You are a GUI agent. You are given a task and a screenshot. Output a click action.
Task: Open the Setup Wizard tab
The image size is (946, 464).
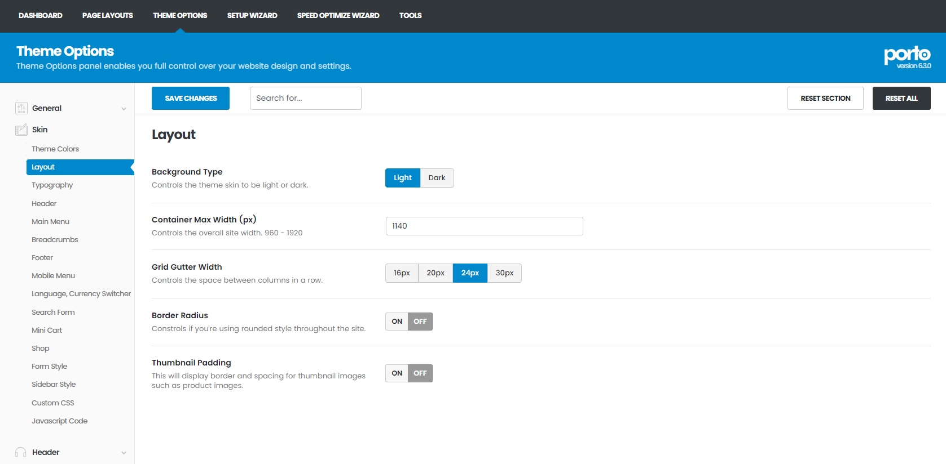[x=252, y=16]
